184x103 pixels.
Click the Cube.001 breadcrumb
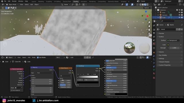[18, 62]
